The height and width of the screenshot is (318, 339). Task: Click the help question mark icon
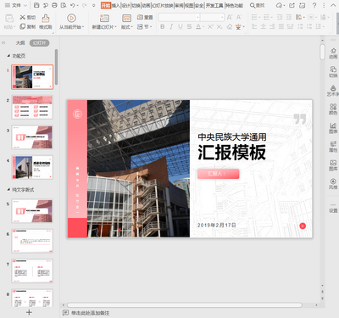[x=314, y=5]
